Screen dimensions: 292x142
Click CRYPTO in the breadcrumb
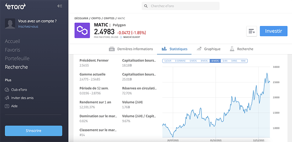(x=96, y=19)
